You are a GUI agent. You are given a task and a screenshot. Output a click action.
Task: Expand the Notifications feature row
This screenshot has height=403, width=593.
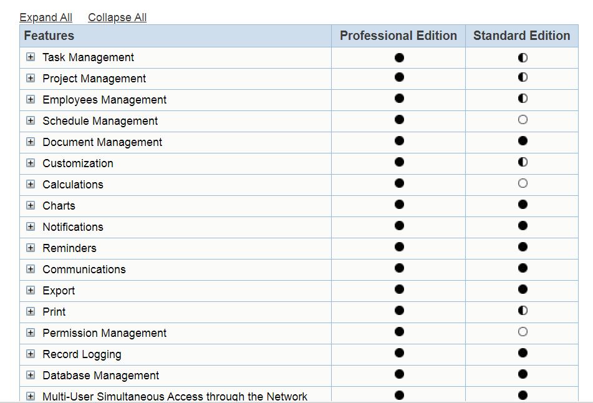click(x=31, y=226)
